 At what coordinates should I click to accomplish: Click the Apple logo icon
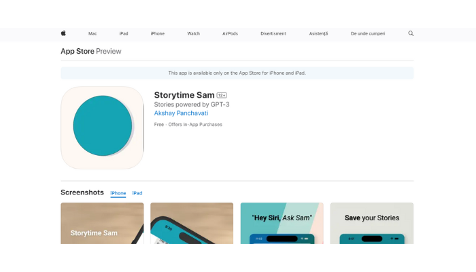coord(63,33)
